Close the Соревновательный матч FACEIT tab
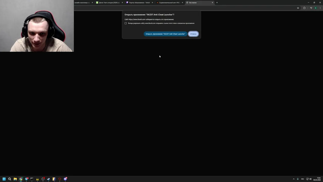This screenshot has width=323, height=182. 182,3
